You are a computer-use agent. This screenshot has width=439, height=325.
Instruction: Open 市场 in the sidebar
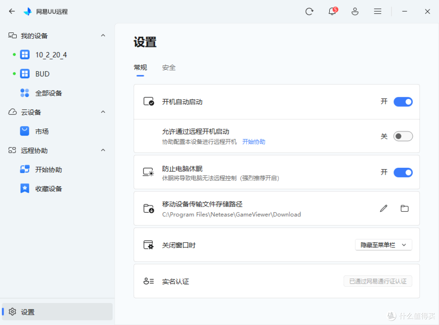coord(42,131)
